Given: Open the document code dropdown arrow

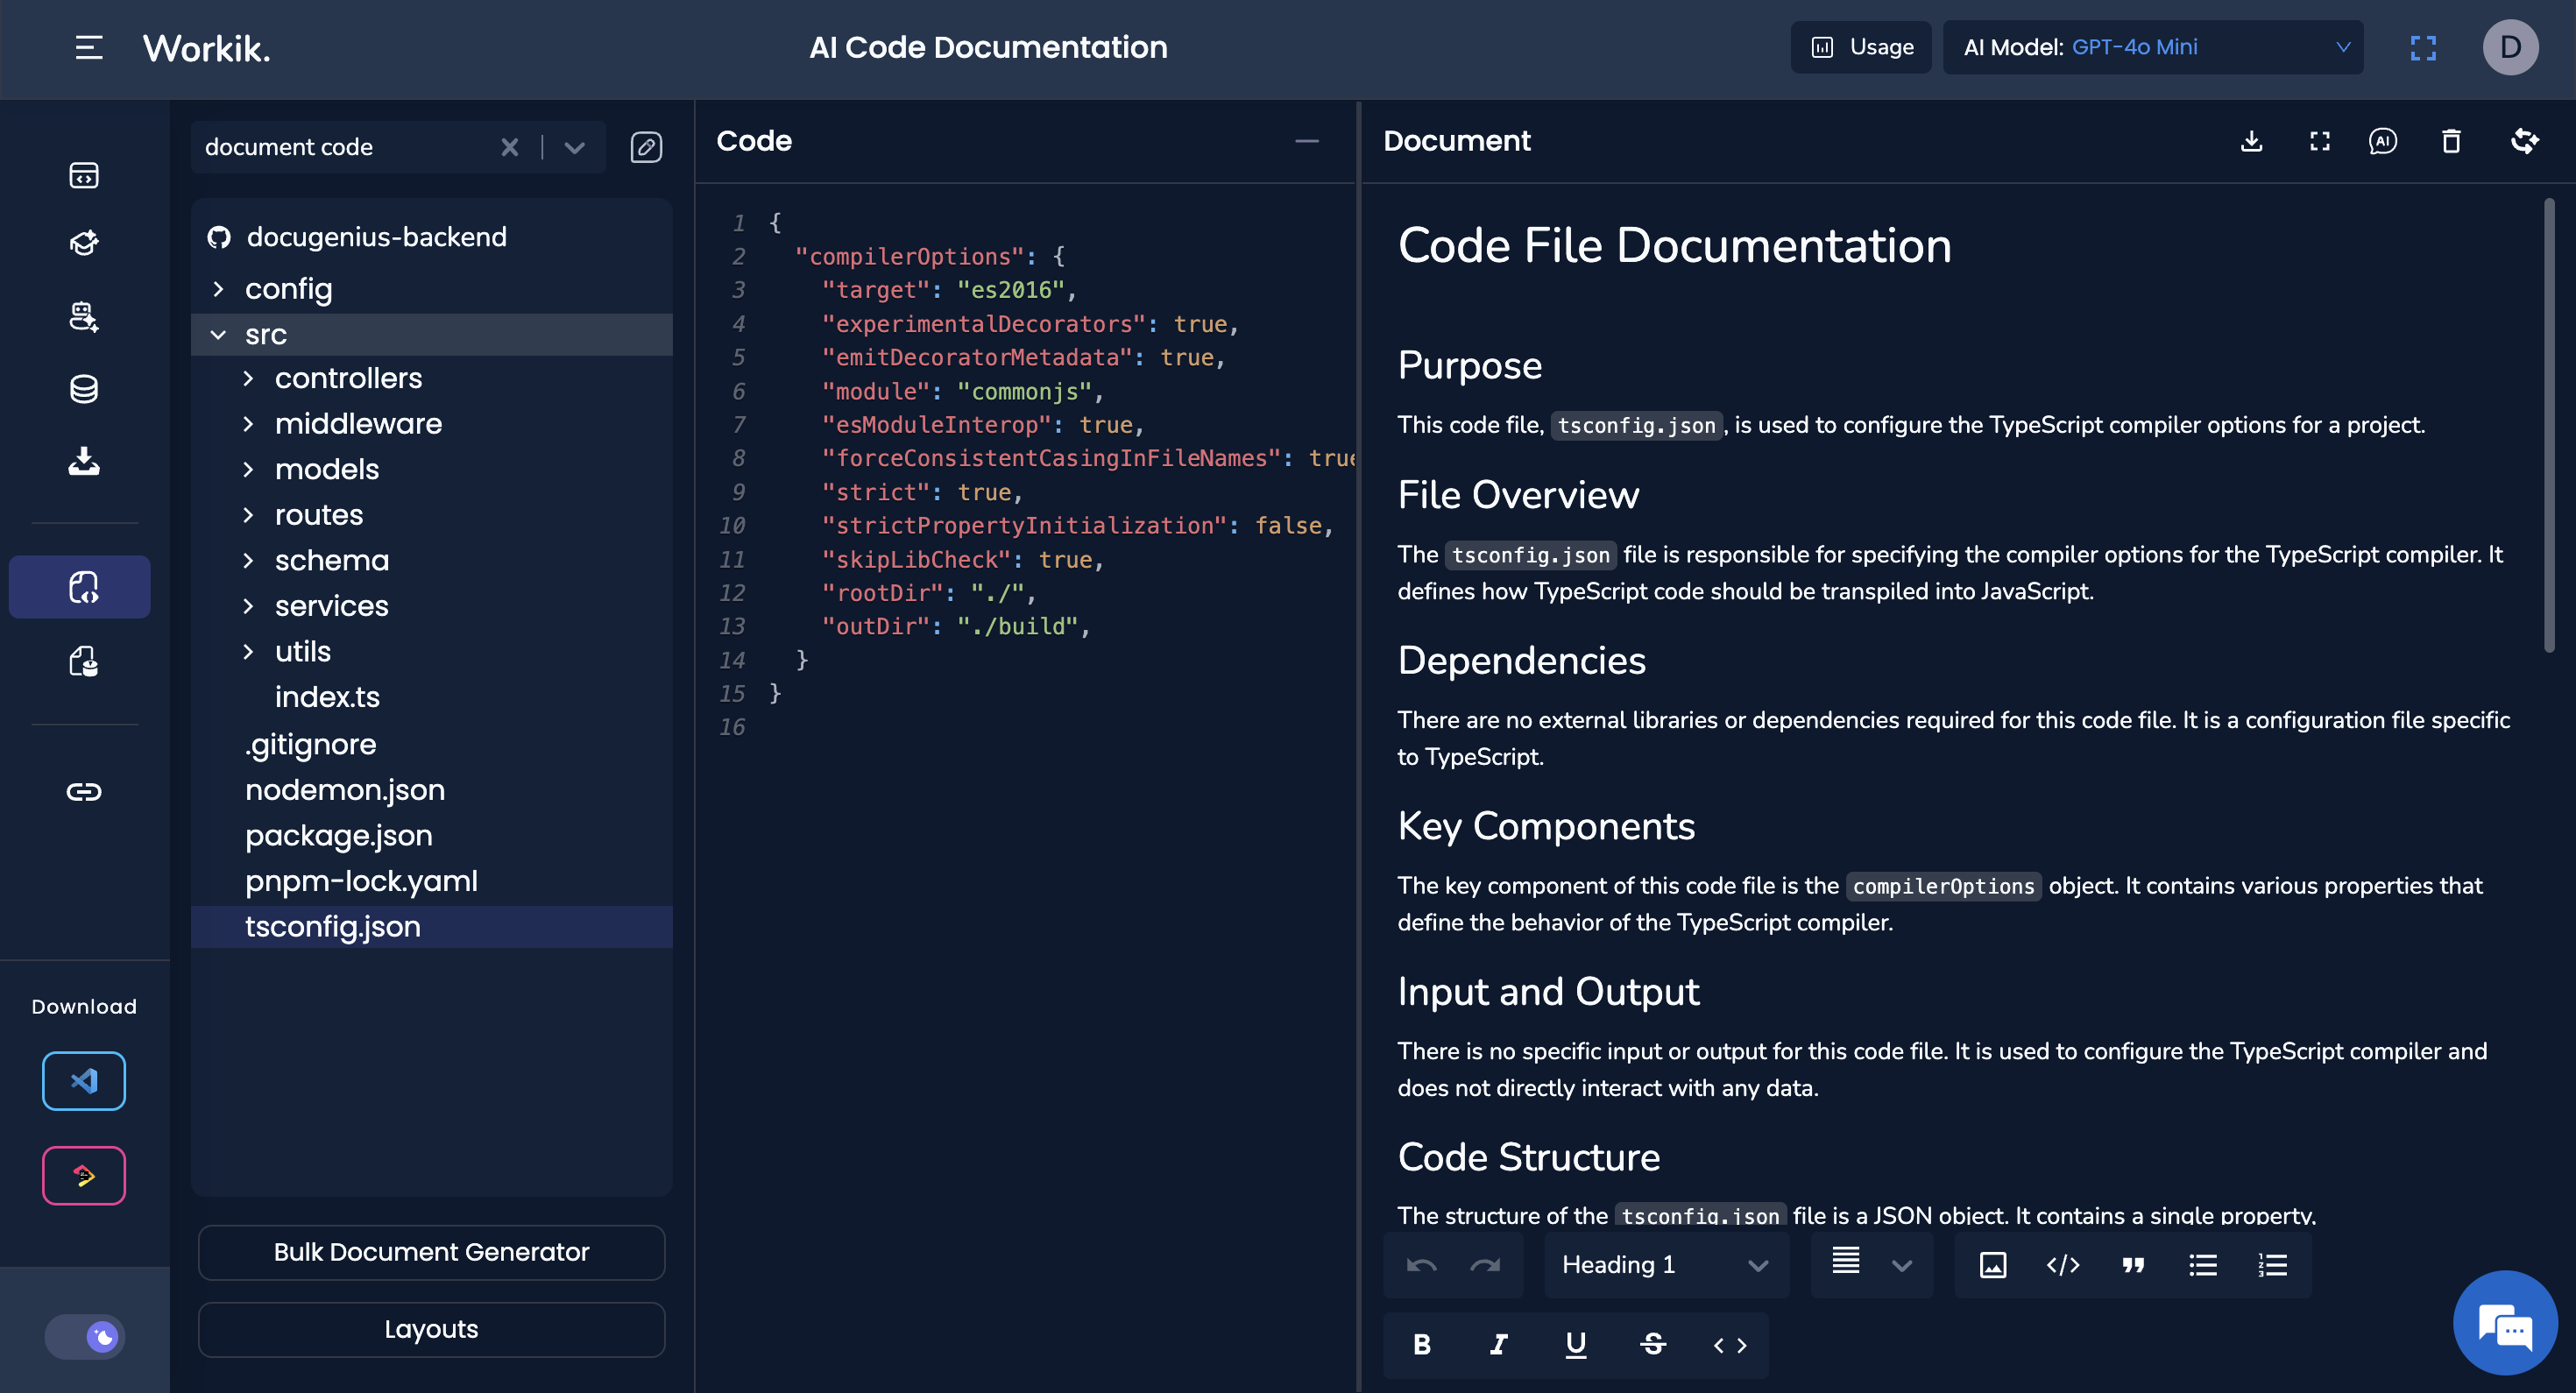Looking at the screenshot, I should click(574, 148).
